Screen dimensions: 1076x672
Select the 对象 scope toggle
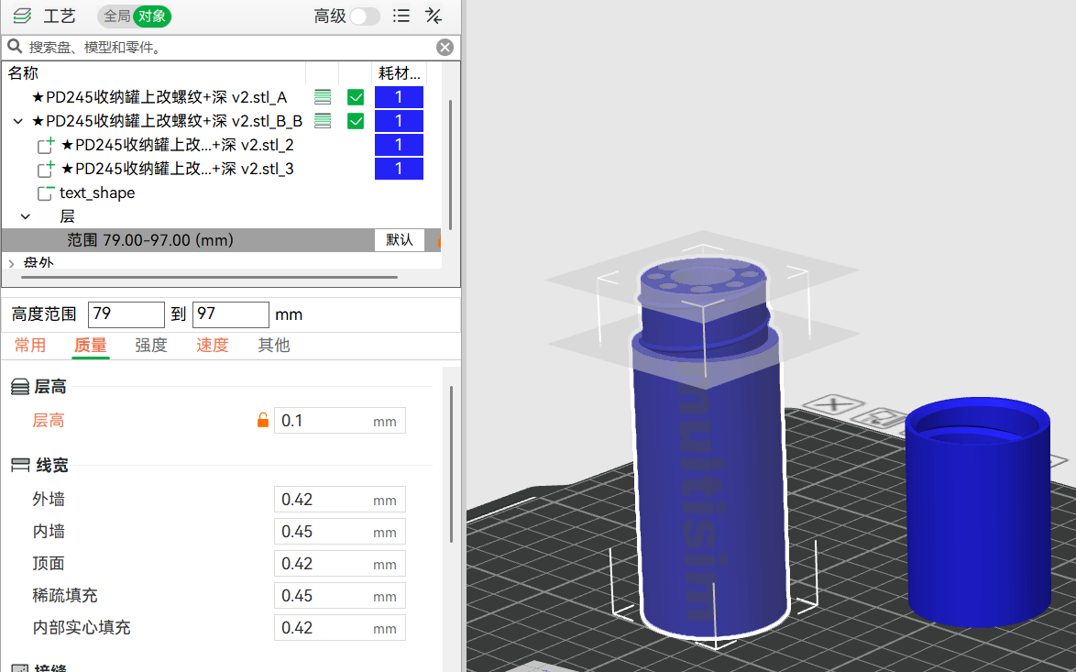(x=151, y=16)
